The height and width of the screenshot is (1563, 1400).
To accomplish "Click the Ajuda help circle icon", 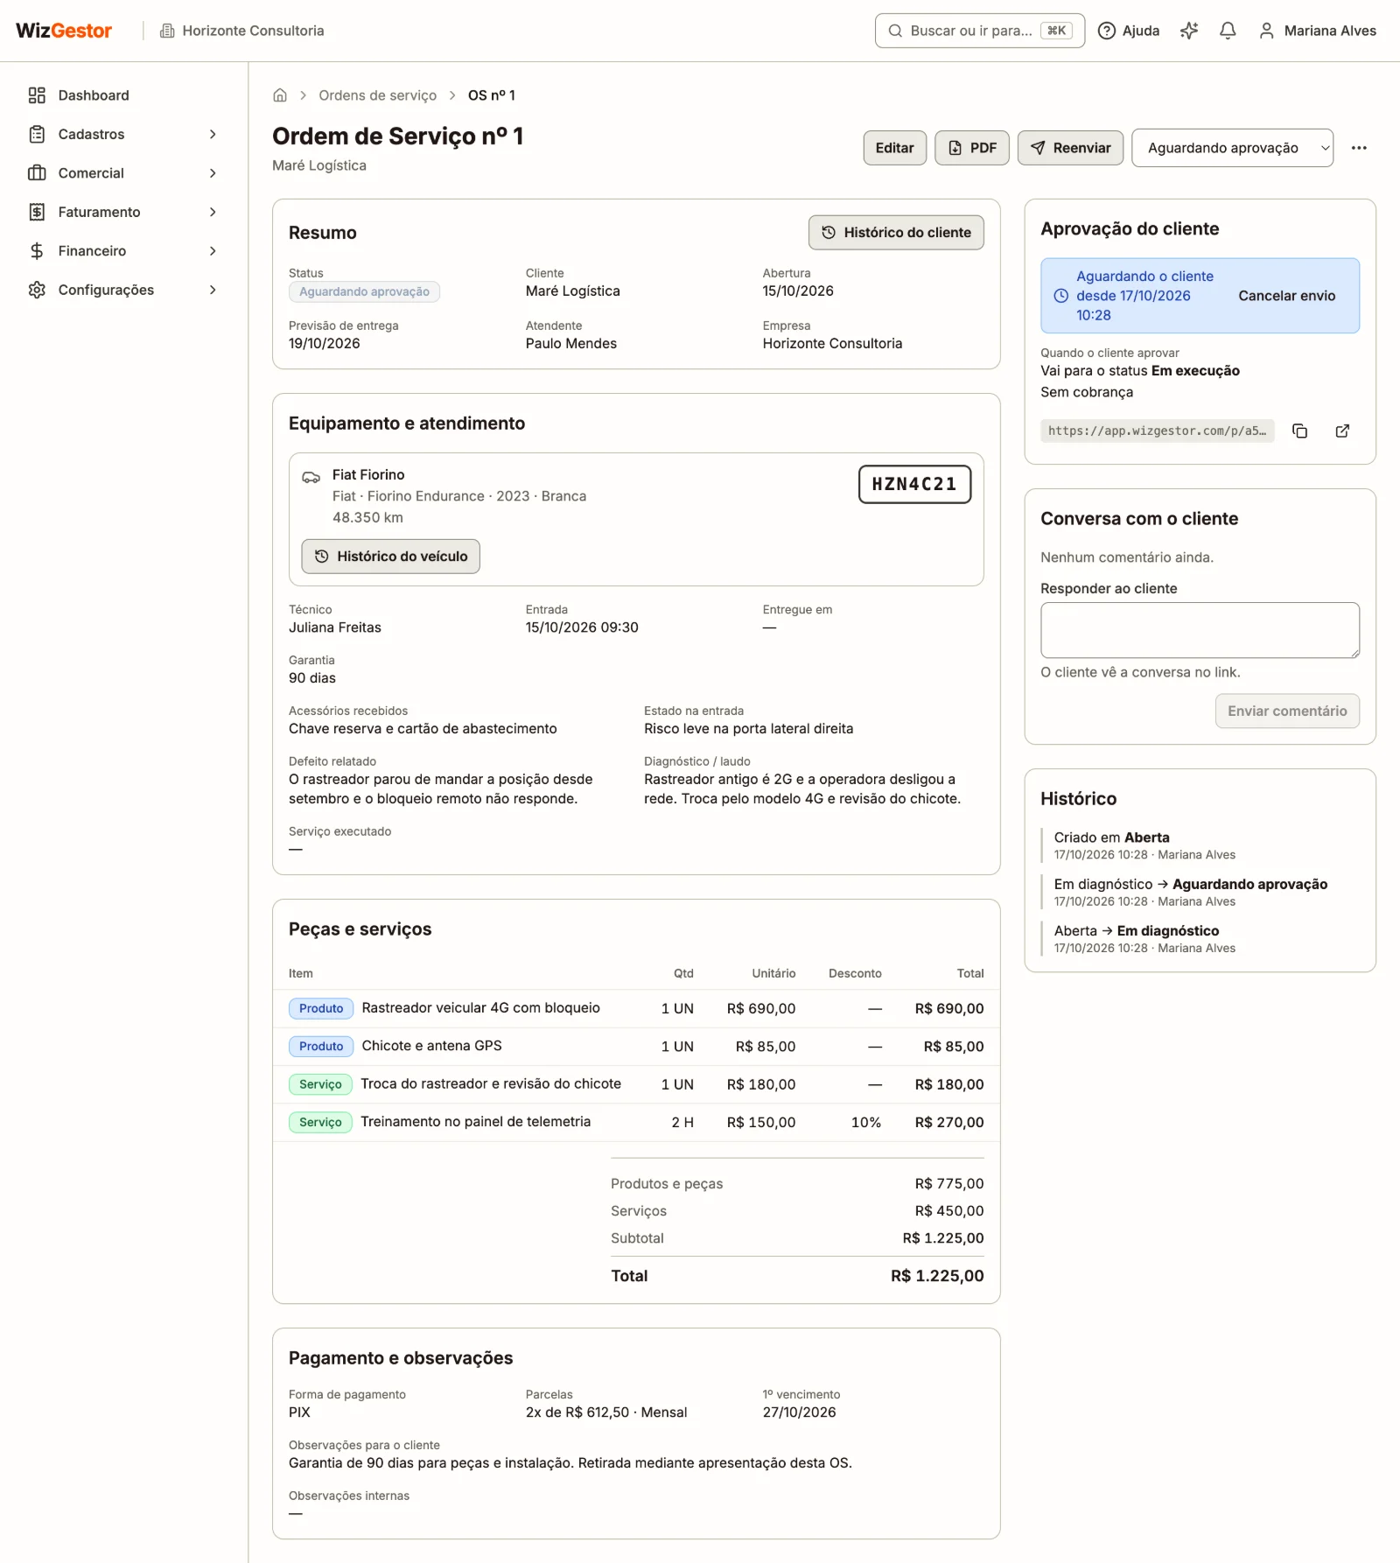I will click(x=1107, y=31).
